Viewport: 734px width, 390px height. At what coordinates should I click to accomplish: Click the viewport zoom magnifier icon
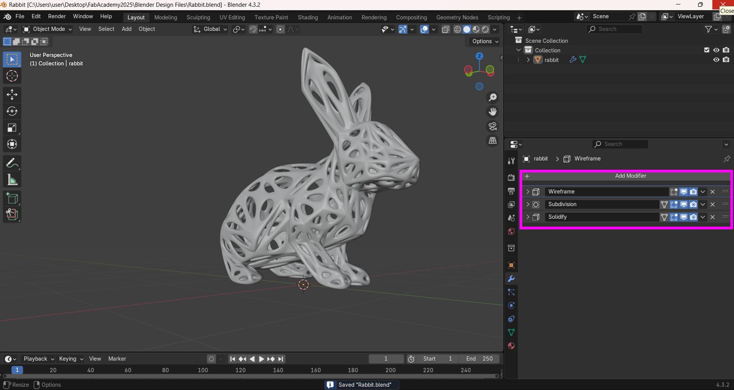point(493,97)
